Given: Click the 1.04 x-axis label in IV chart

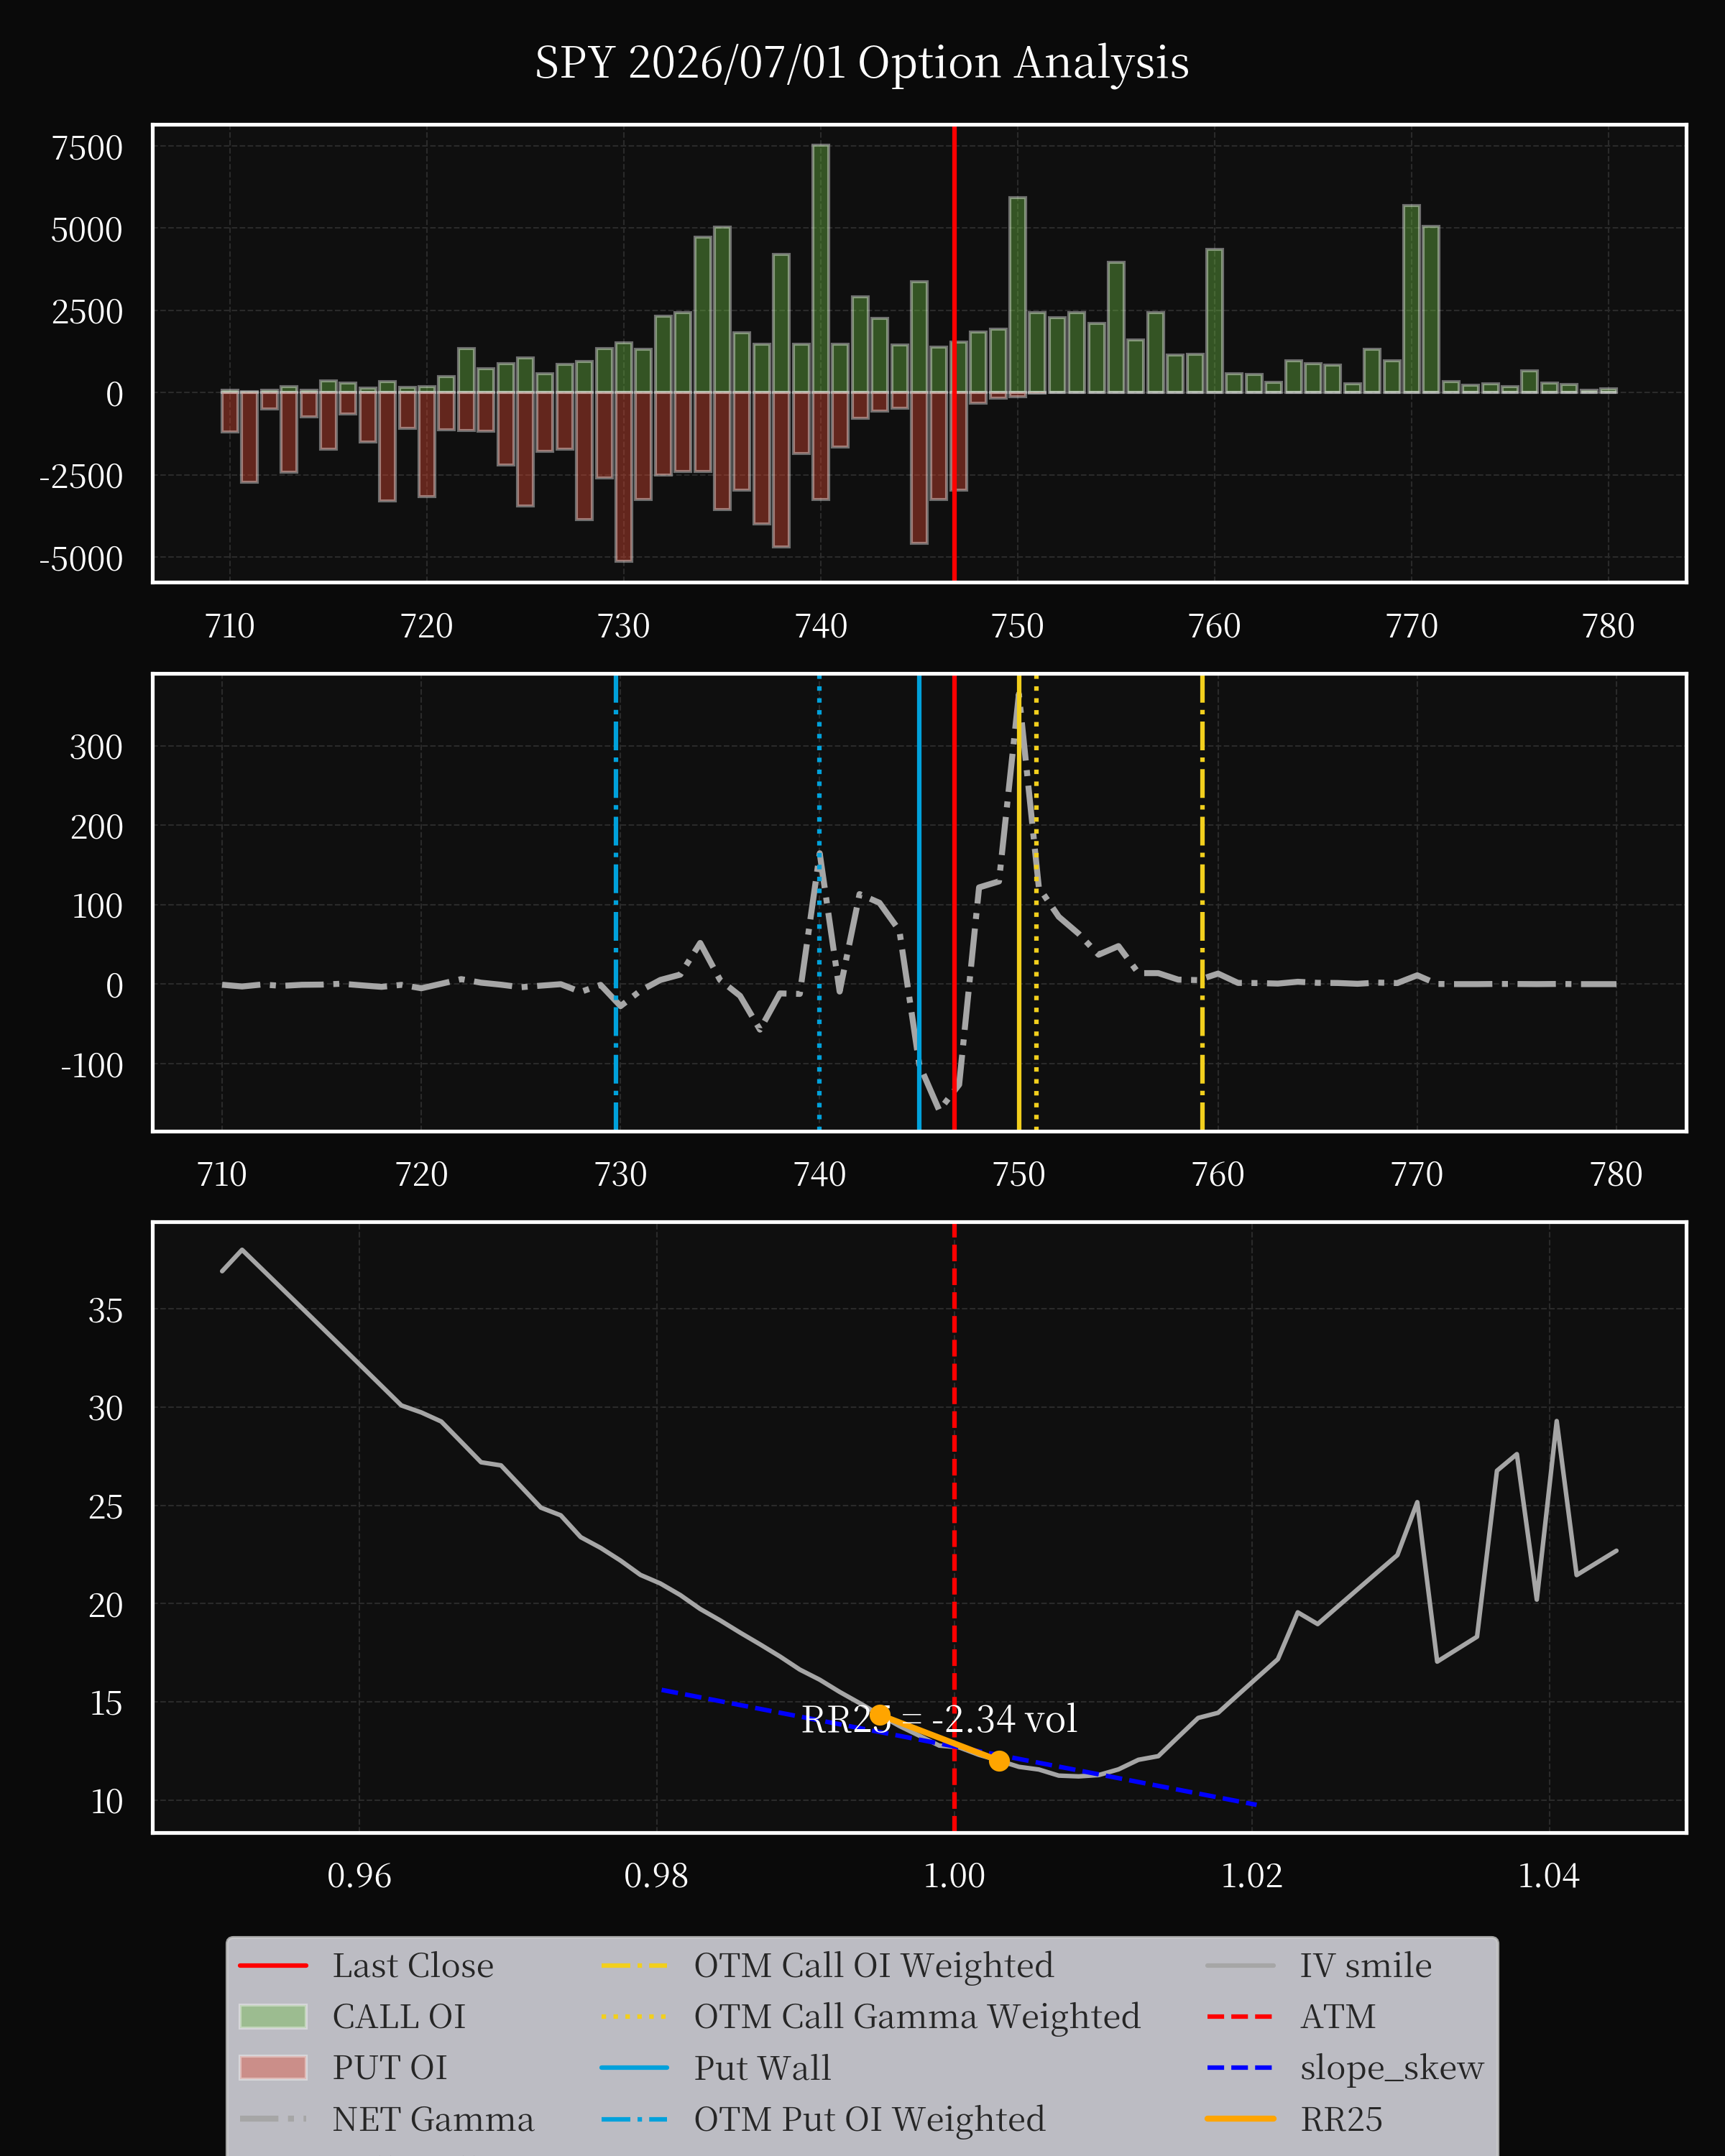Looking at the screenshot, I should coord(1549,1876).
